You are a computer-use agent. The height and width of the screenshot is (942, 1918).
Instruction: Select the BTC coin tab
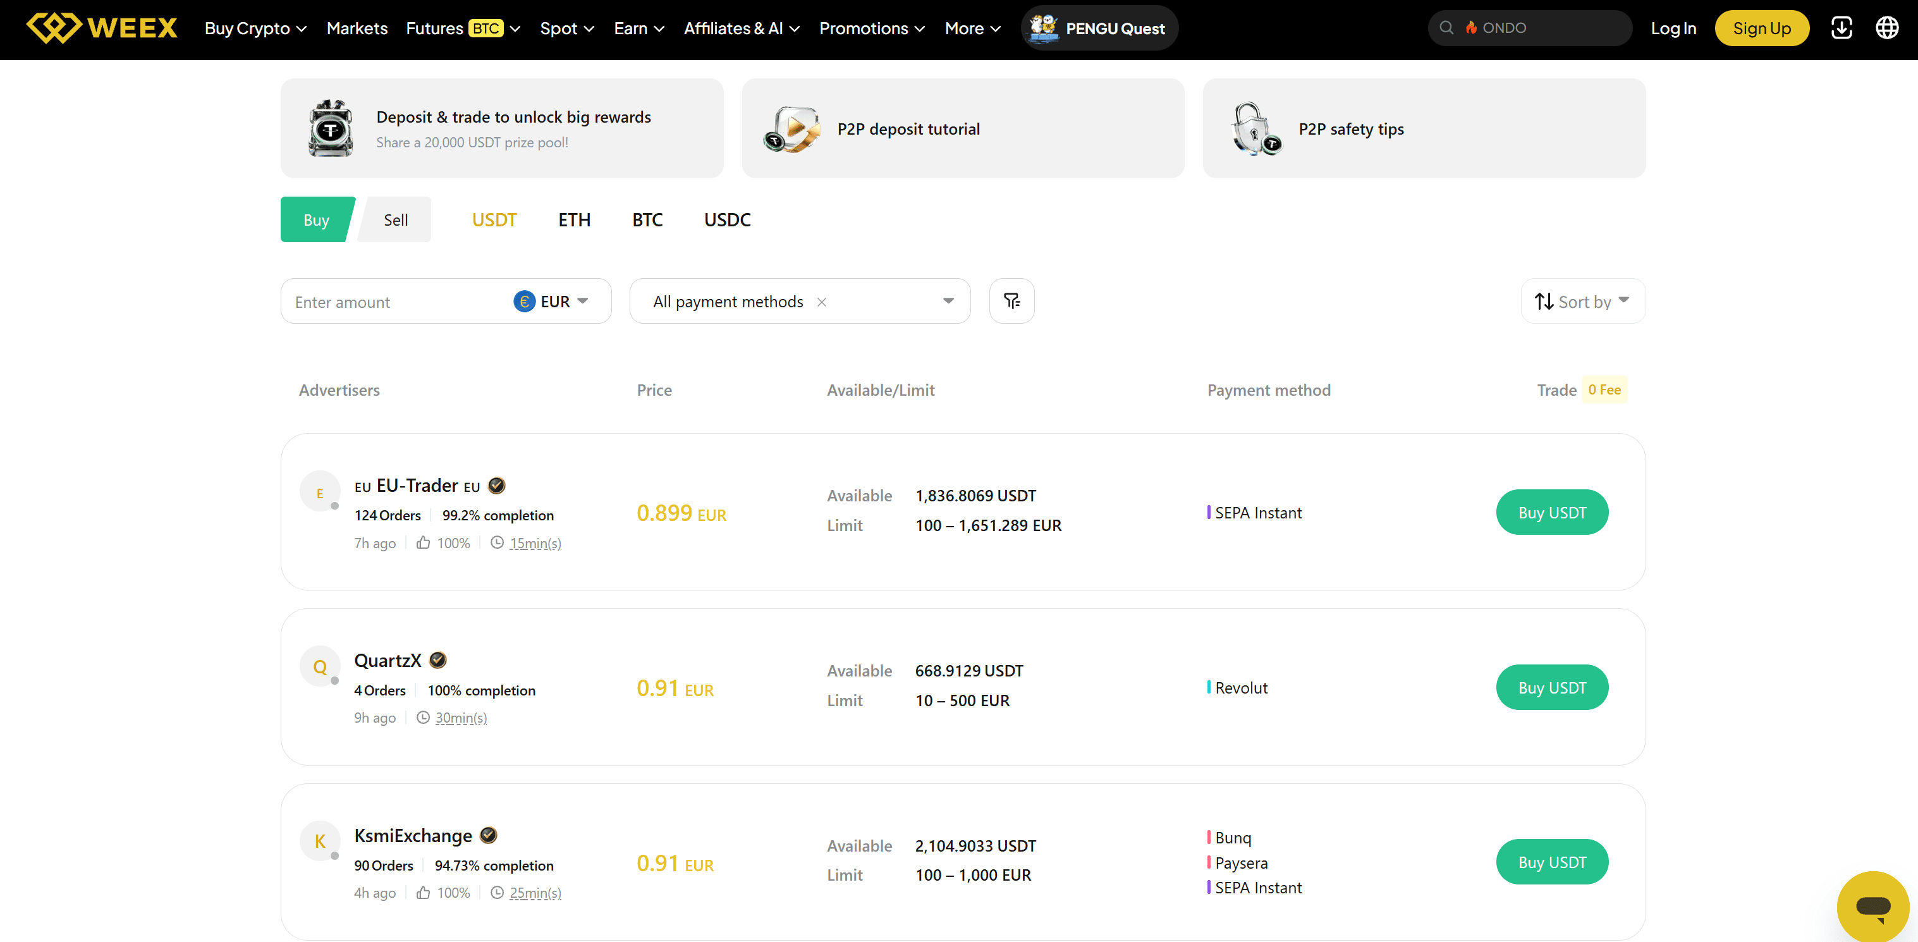tap(647, 219)
